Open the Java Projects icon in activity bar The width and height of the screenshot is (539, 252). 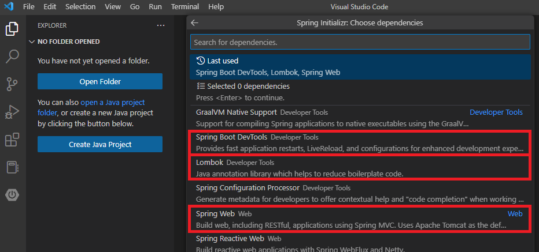pyautogui.click(x=13, y=168)
